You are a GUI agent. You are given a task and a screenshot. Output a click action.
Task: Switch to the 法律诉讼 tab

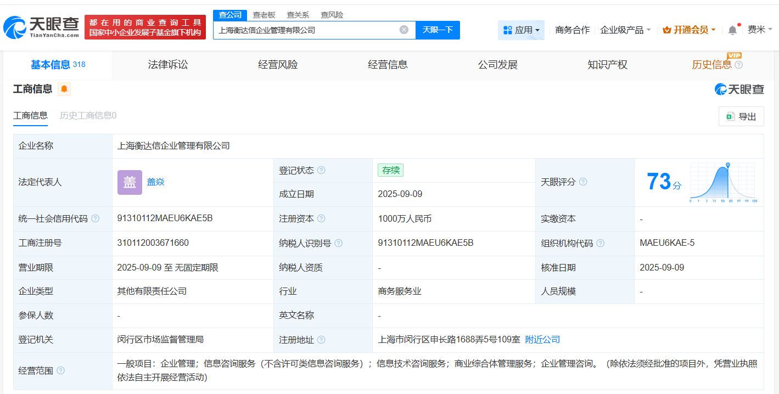168,65
